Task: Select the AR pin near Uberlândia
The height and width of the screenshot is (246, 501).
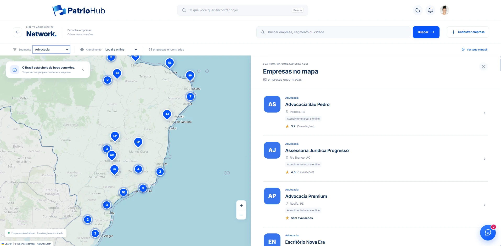Action: click(112, 155)
